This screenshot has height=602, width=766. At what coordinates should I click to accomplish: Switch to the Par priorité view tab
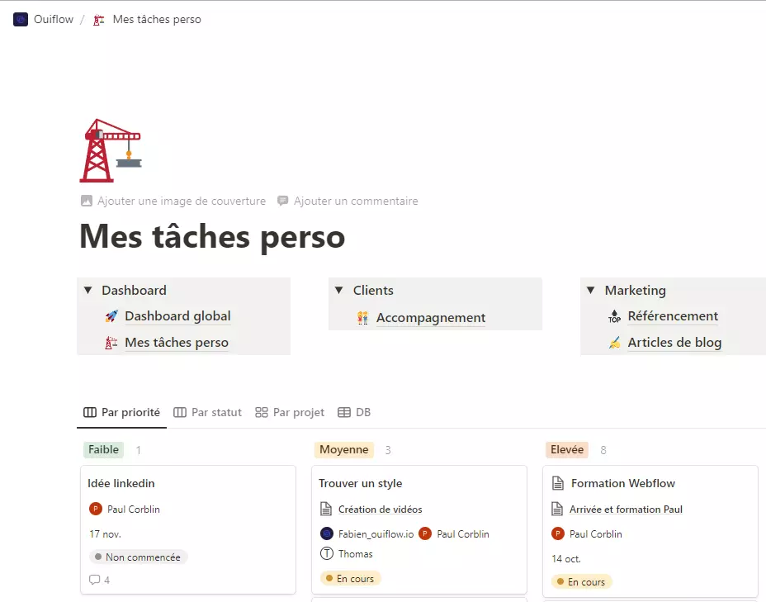pos(121,412)
